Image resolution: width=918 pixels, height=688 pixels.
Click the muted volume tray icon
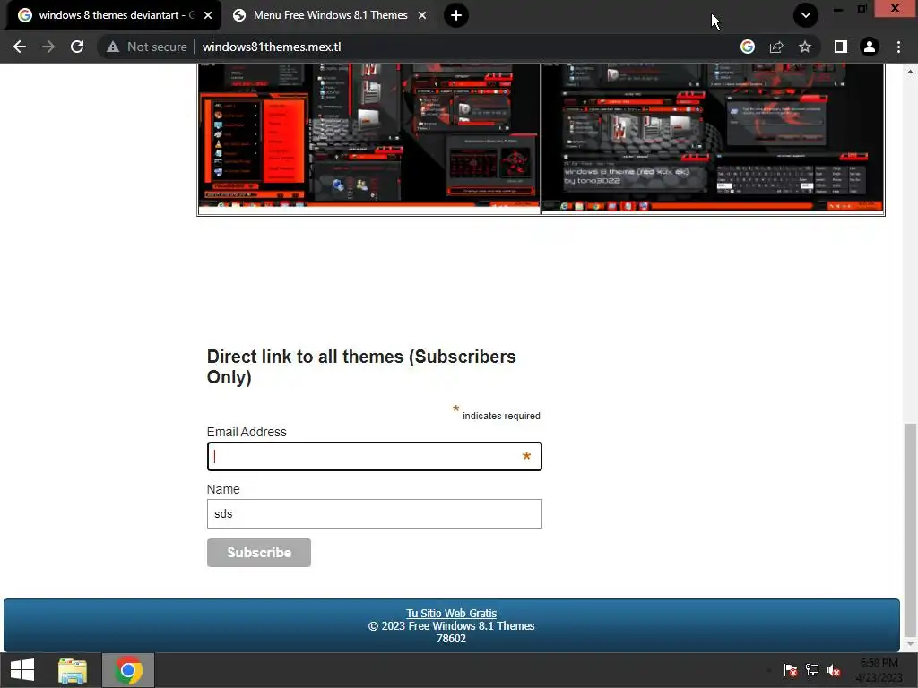(x=834, y=670)
